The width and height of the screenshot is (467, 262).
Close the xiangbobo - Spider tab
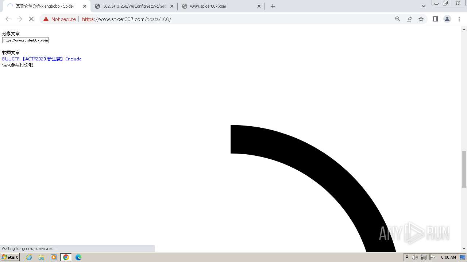click(x=84, y=6)
